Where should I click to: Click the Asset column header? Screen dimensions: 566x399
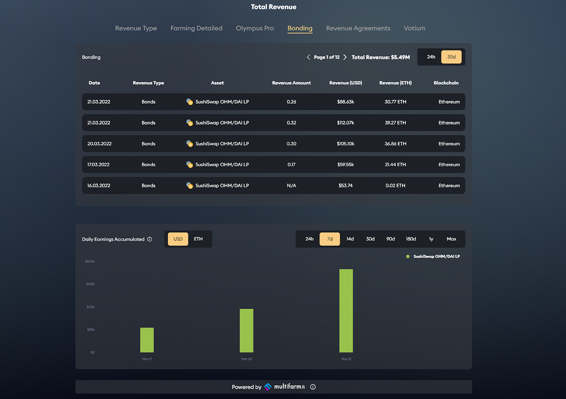pyautogui.click(x=217, y=83)
